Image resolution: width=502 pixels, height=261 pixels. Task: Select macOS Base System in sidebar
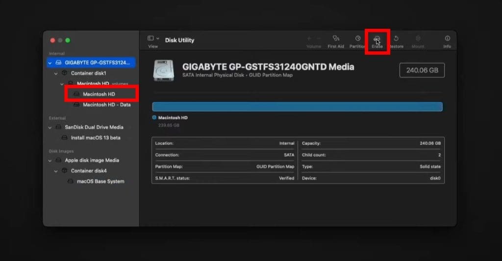coord(100,181)
